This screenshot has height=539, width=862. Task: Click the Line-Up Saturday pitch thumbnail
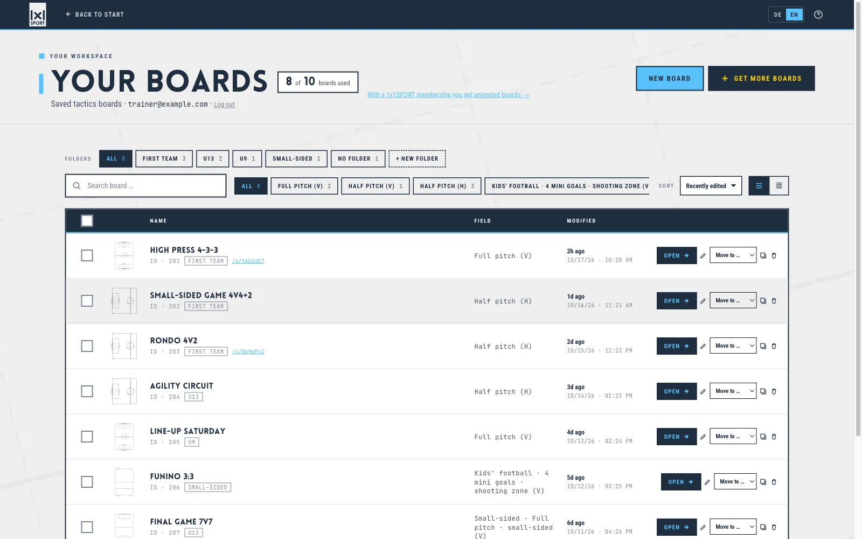click(x=124, y=437)
